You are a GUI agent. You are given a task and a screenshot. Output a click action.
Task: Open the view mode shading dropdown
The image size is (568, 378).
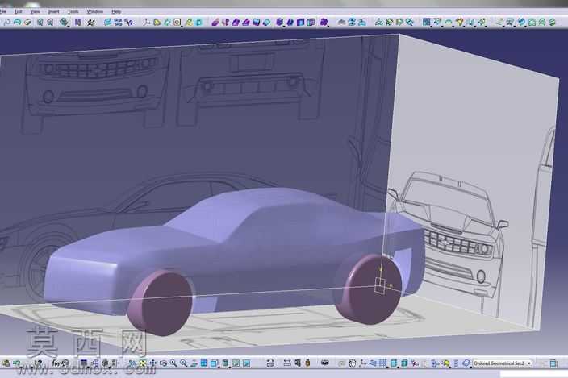tap(225, 363)
